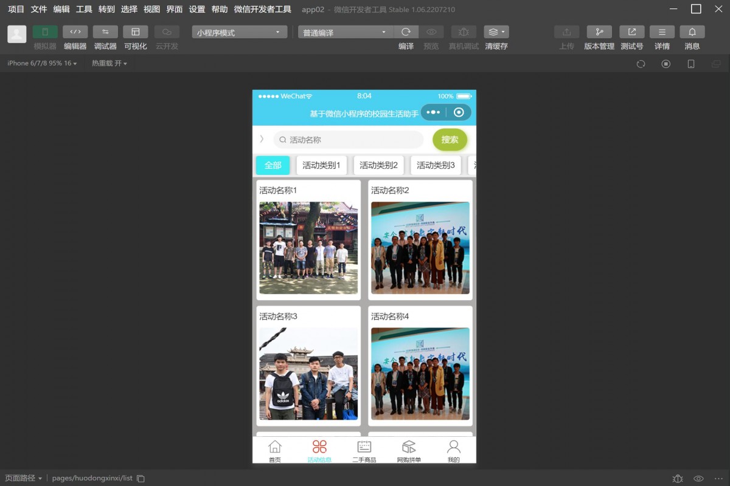Toggle the editor panel button

[x=75, y=32]
